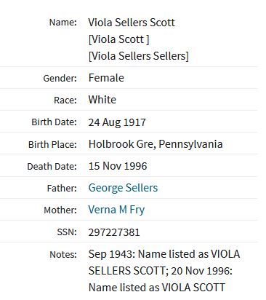Click the Notes field label

pyautogui.click(x=63, y=255)
